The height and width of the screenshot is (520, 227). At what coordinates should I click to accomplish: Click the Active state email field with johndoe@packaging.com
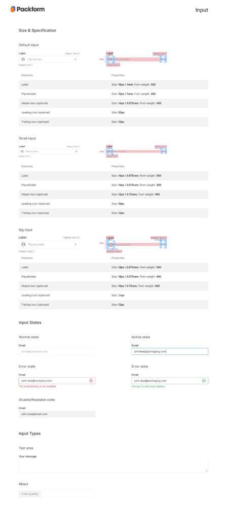170,351
